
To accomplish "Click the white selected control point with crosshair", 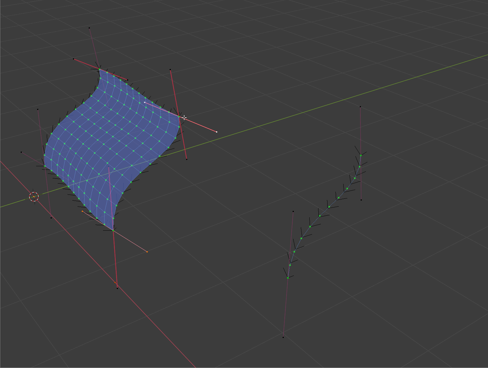I will 184,117.
